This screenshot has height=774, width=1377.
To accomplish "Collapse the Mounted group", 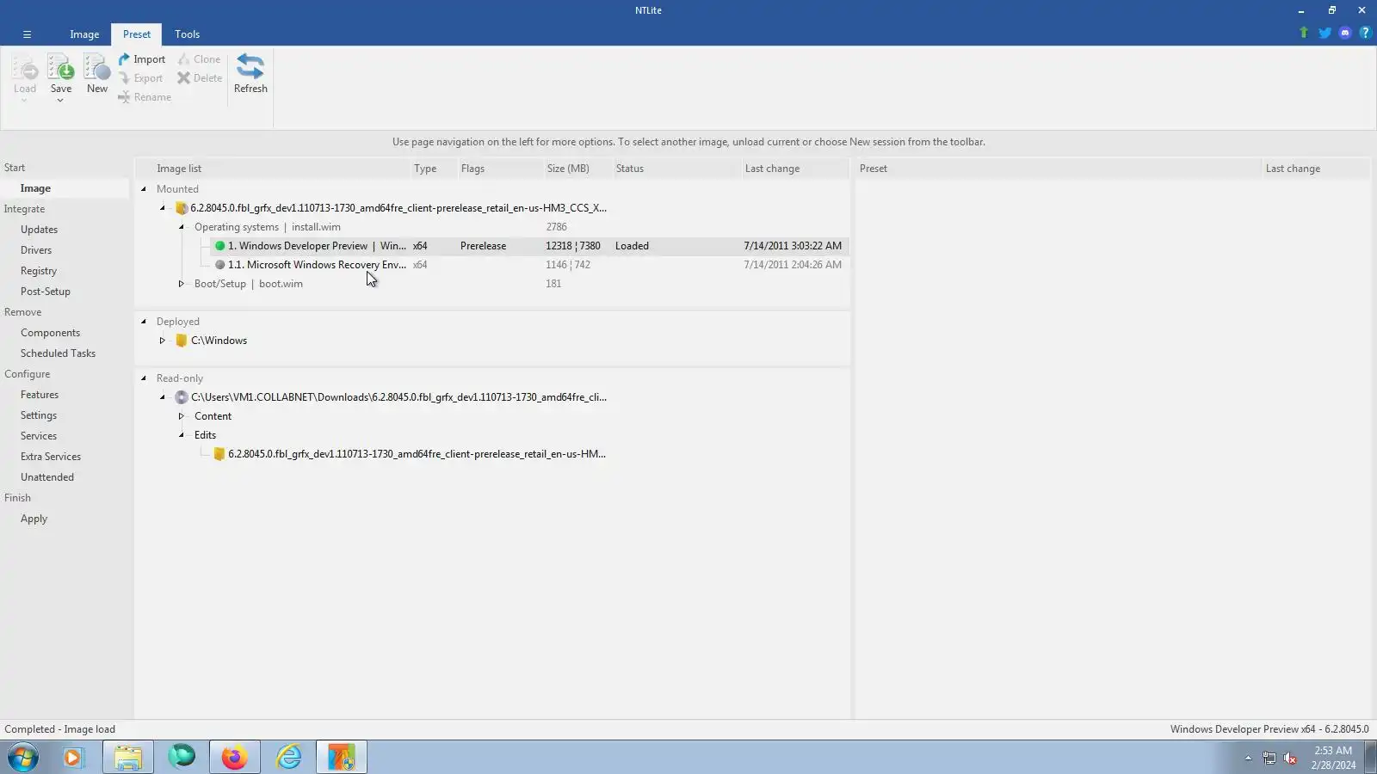I will tap(144, 189).
